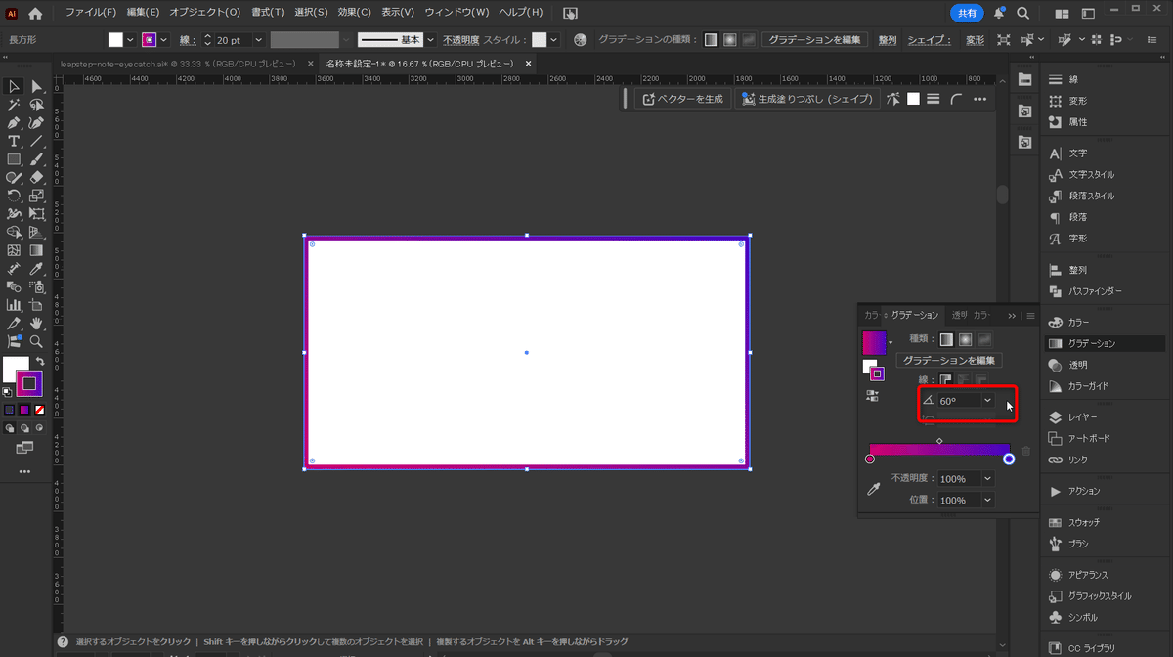Open the 位置 percentage dropdown
This screenshot has height=657, width=1173.
[x=987, y=500]
